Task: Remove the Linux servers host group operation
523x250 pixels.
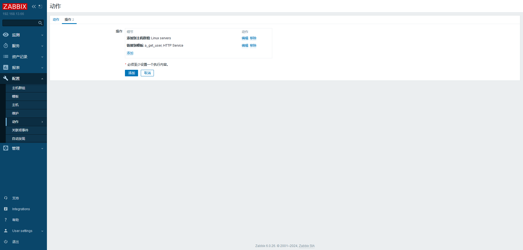Action: tap(253, 38)
